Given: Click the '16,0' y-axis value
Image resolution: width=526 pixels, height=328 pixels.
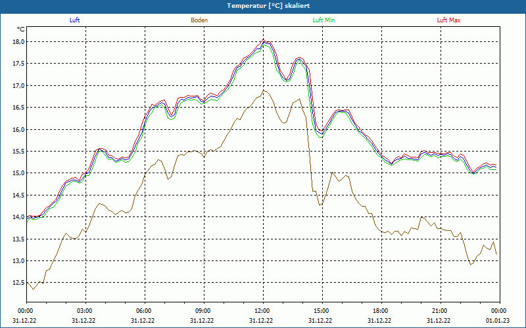Looking at the screenshot, I should (x=18, y=129).
